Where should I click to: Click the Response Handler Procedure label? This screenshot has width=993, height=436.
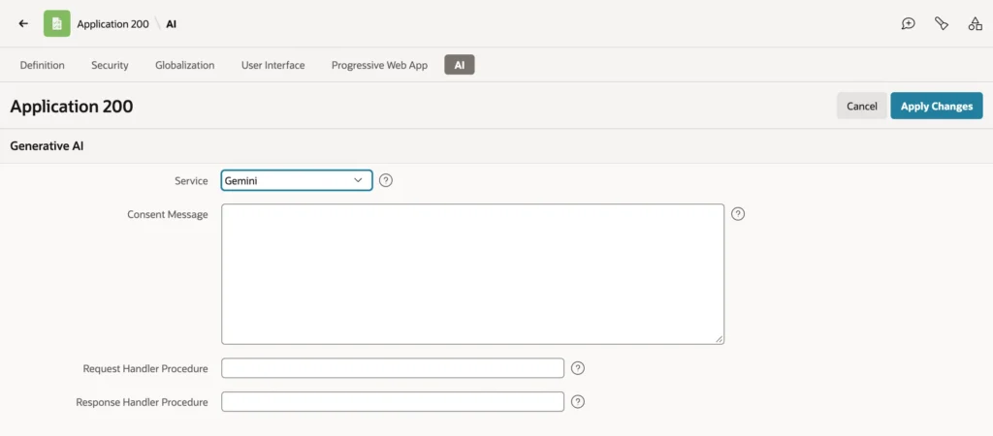tap(142, 402)
